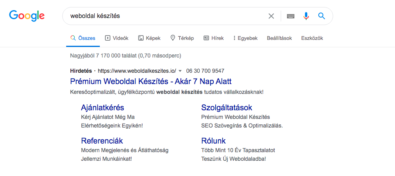Open the on-screen keyboard icon
395x176 pixels.
290,16
